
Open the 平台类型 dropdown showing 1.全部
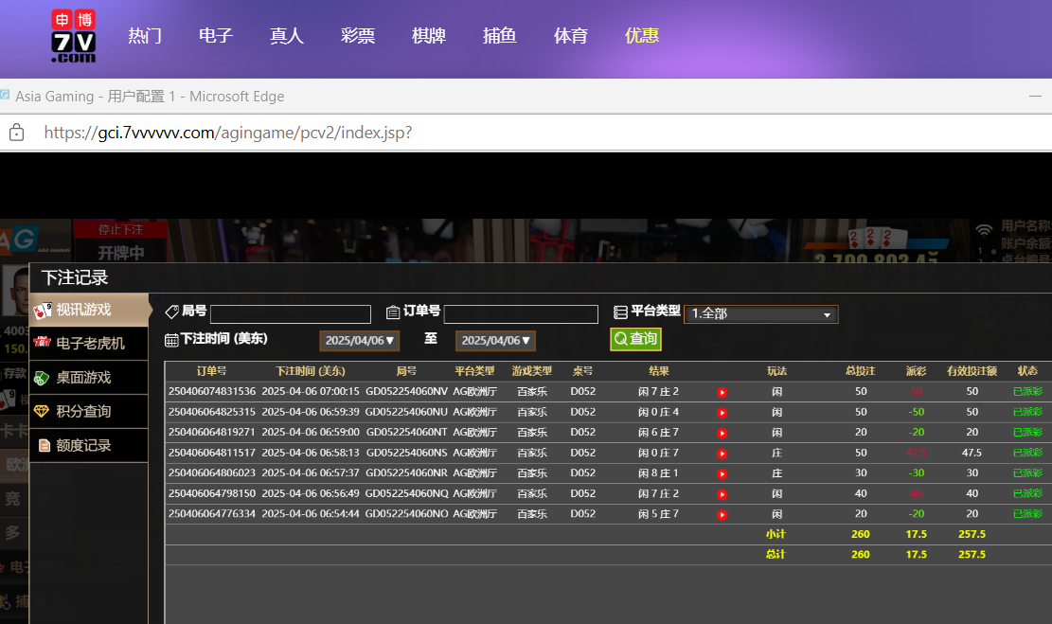(x=760, y=314)
